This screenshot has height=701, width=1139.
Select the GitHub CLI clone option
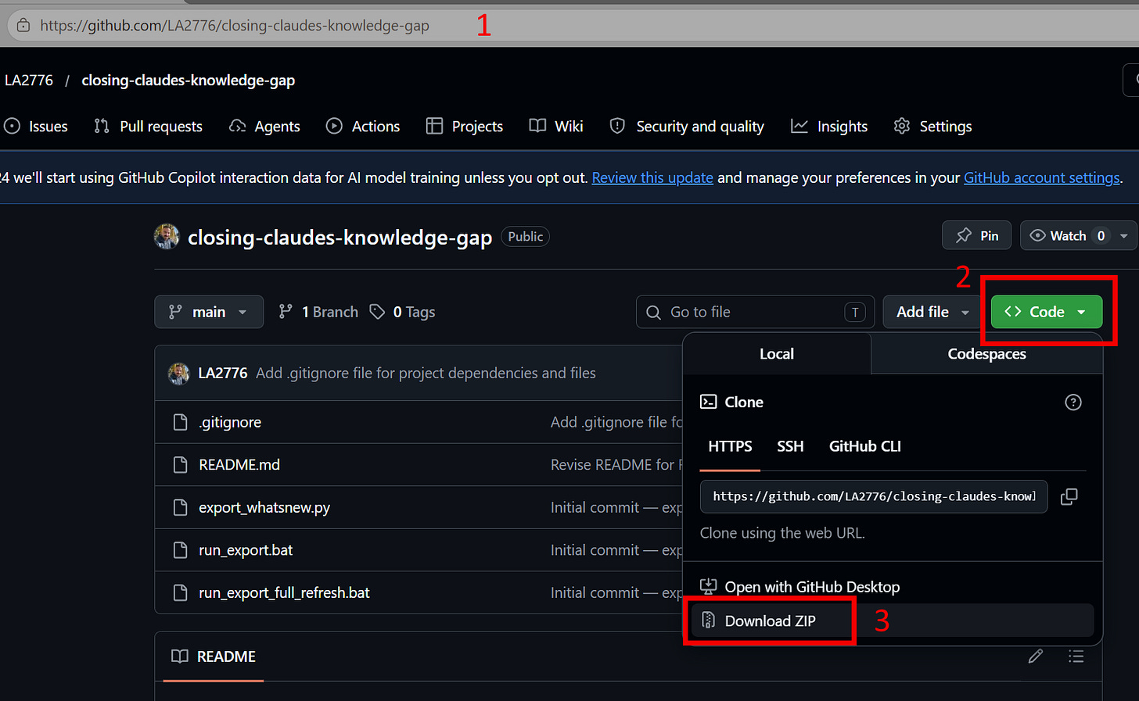(864, 446)
